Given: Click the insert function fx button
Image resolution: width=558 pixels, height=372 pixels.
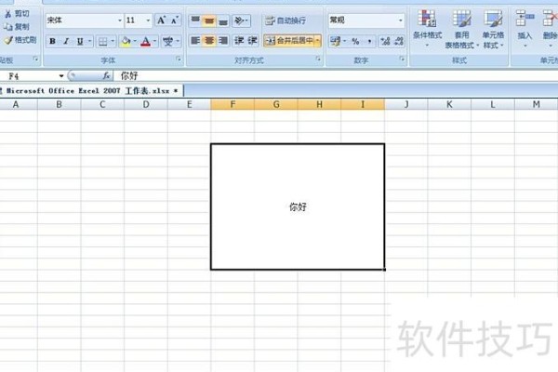Looking at the screenshot, I should pyautogui.click(x=106, y=76).
